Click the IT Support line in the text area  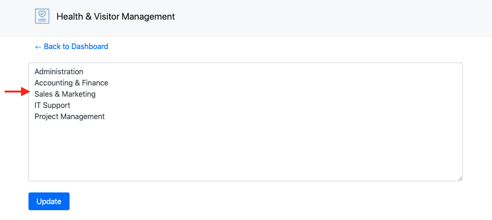52,105
